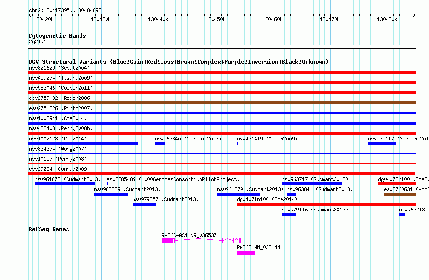Screen dimensions: 429x280
Task: Select the red esv29254 (Conrad2009) loss bar
Action: click(222, 174)
